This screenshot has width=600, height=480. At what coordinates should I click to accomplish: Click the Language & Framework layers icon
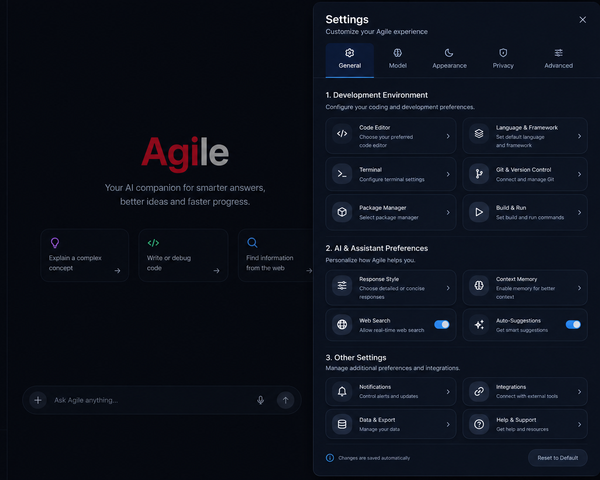click(479, 134)
